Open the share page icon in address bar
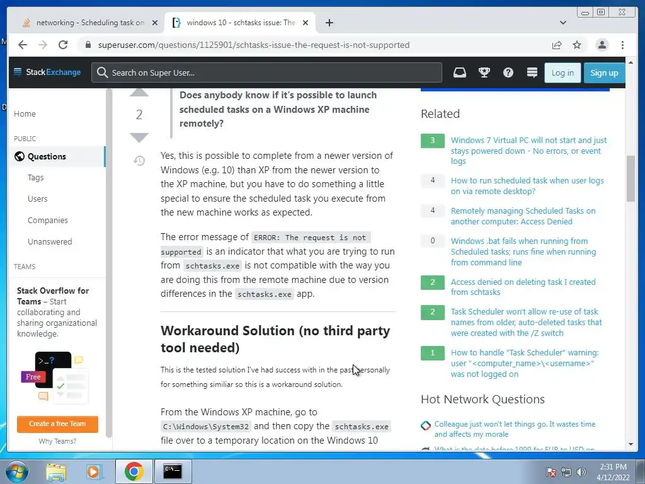This screenshot has height=484, width=645. (557, 45)
